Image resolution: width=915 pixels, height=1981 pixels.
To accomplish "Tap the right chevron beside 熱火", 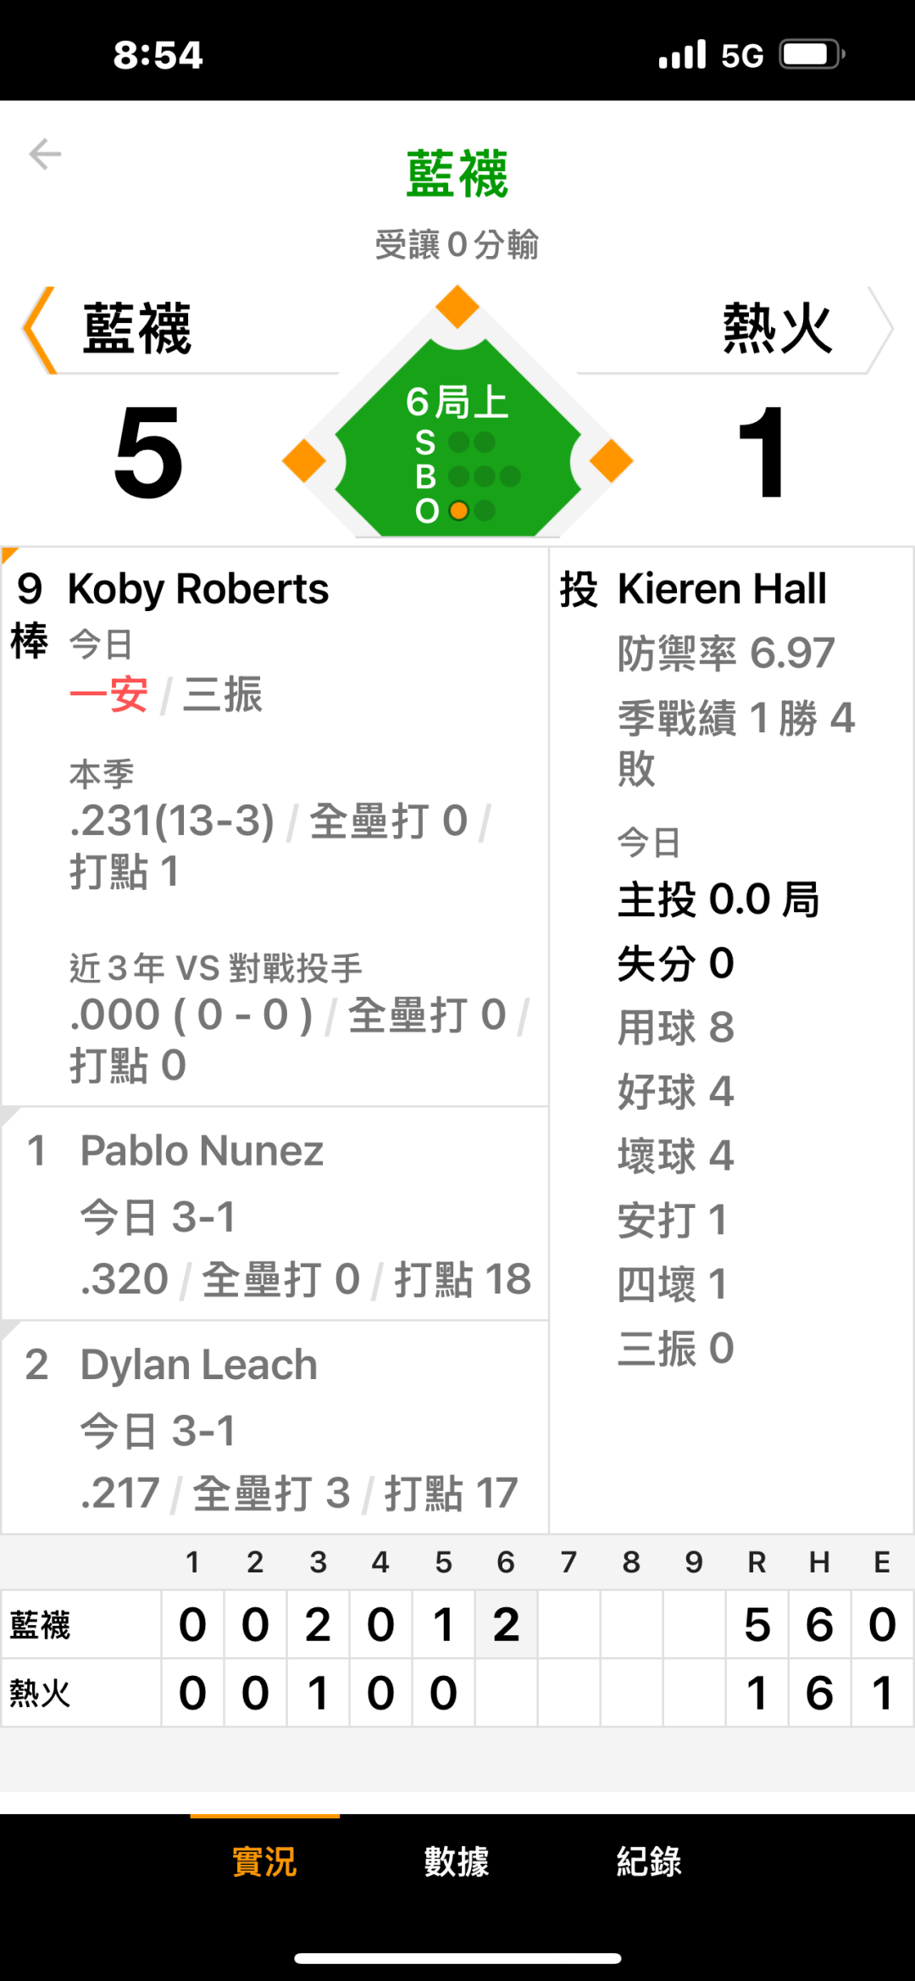I will click(x=880, y=330).
